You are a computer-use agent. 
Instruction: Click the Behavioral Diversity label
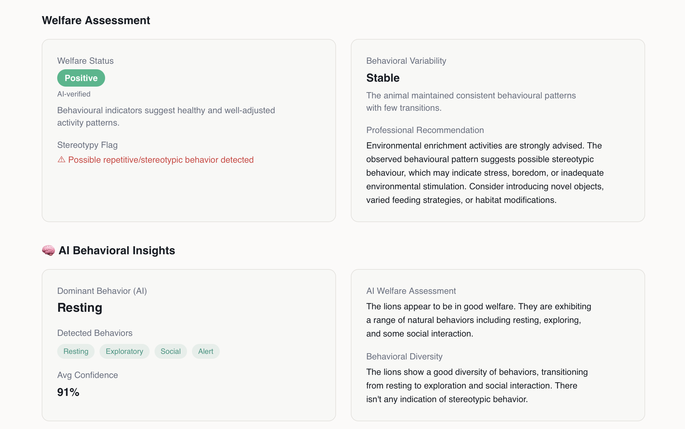point(404,357)
